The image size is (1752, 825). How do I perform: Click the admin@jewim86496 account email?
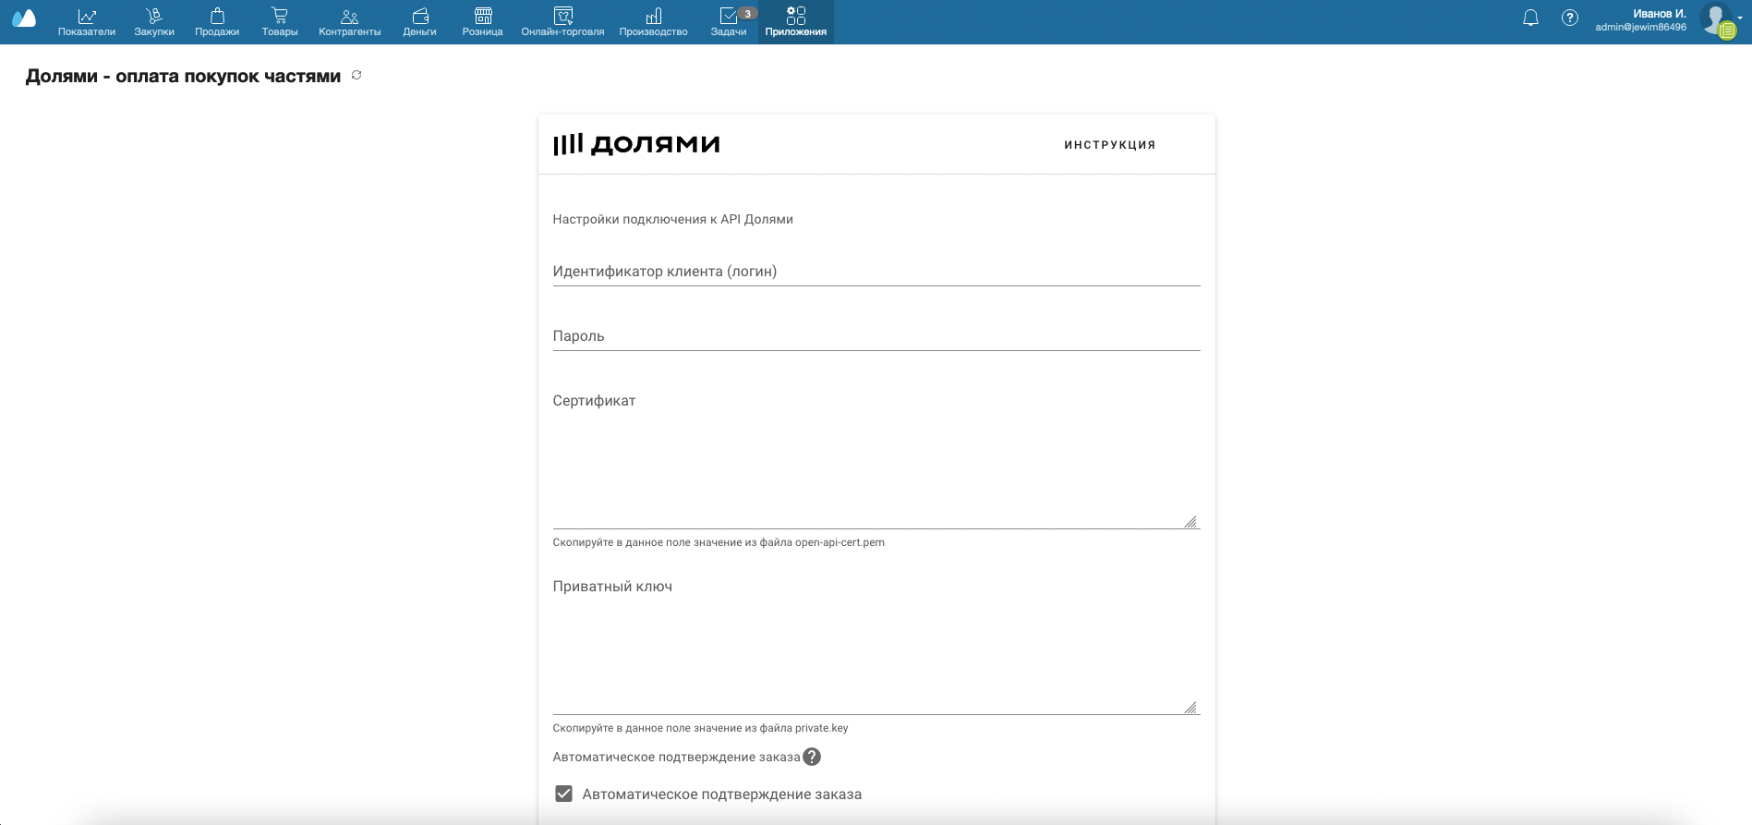pos(1640,28)
